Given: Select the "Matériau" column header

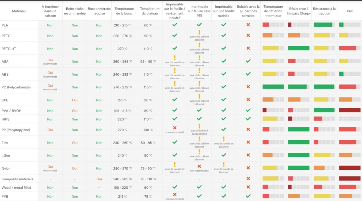Looking at the screenshot, I should tap(19, 11).
